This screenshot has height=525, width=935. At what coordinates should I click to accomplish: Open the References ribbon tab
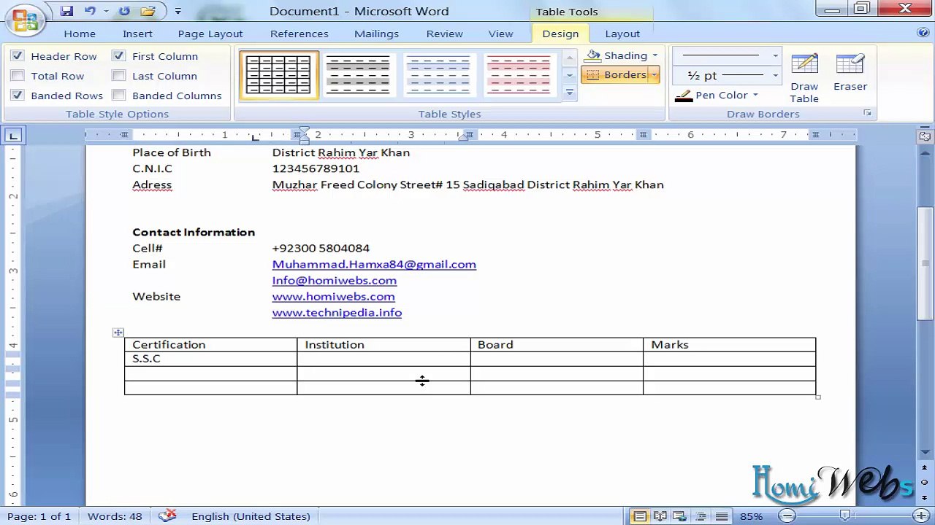[x=299, y=34]
